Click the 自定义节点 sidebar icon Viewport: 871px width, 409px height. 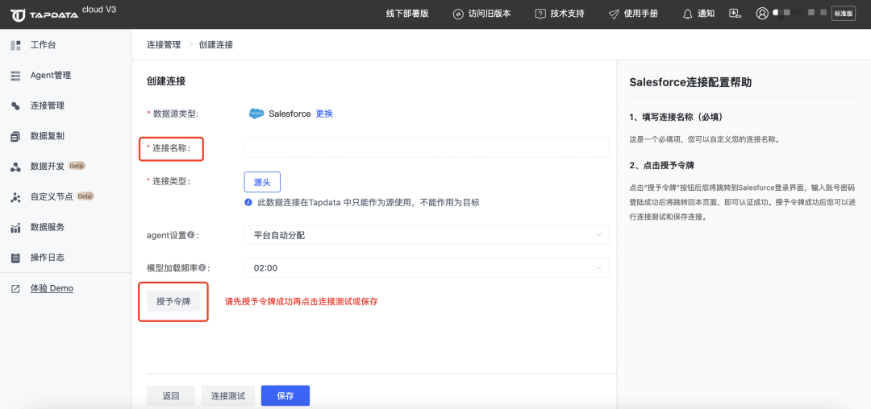pyautogui.click(x=15, y=197)
